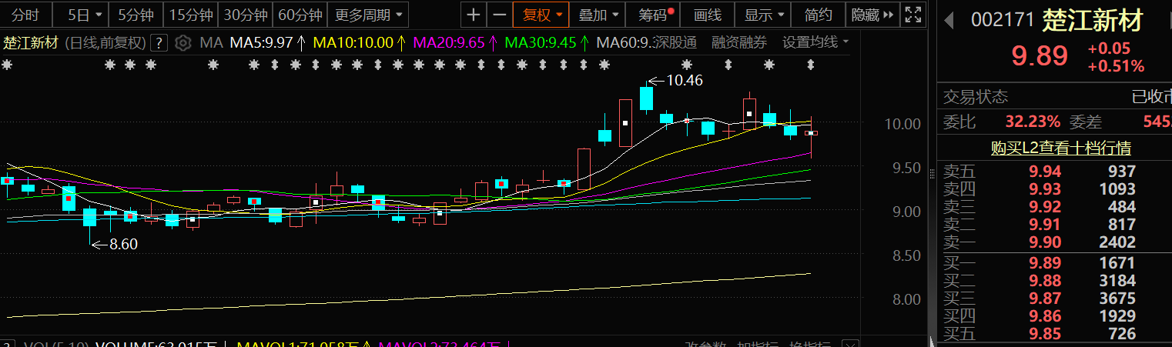Select the 买五 9.85 bid row
This screenshot has height=347, width=1172.
(1054, 334)
